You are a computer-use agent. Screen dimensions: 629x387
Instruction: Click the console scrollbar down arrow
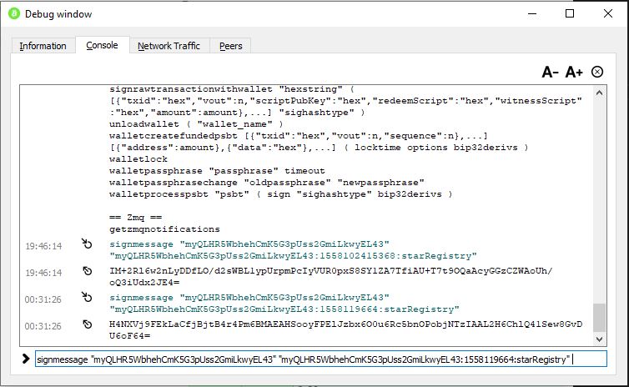[599, 339]
